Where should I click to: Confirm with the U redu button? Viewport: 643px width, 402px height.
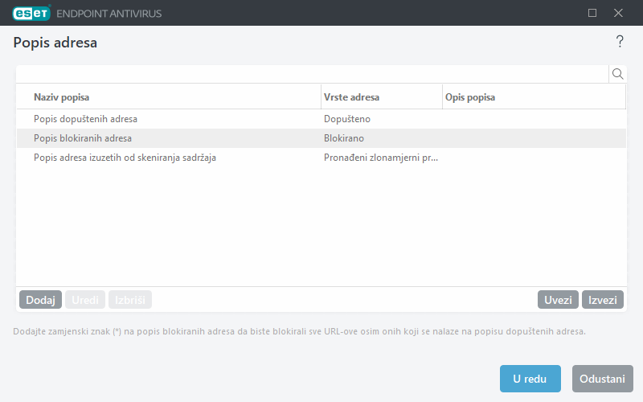[530, 379]
